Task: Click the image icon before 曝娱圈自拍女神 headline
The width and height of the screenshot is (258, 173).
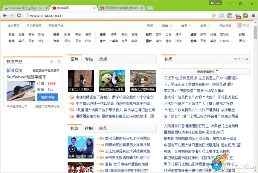Action: 72,116
